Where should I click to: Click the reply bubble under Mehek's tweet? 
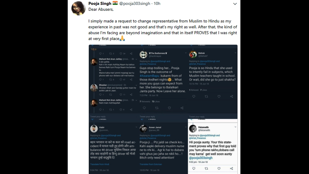coord(194,96)
